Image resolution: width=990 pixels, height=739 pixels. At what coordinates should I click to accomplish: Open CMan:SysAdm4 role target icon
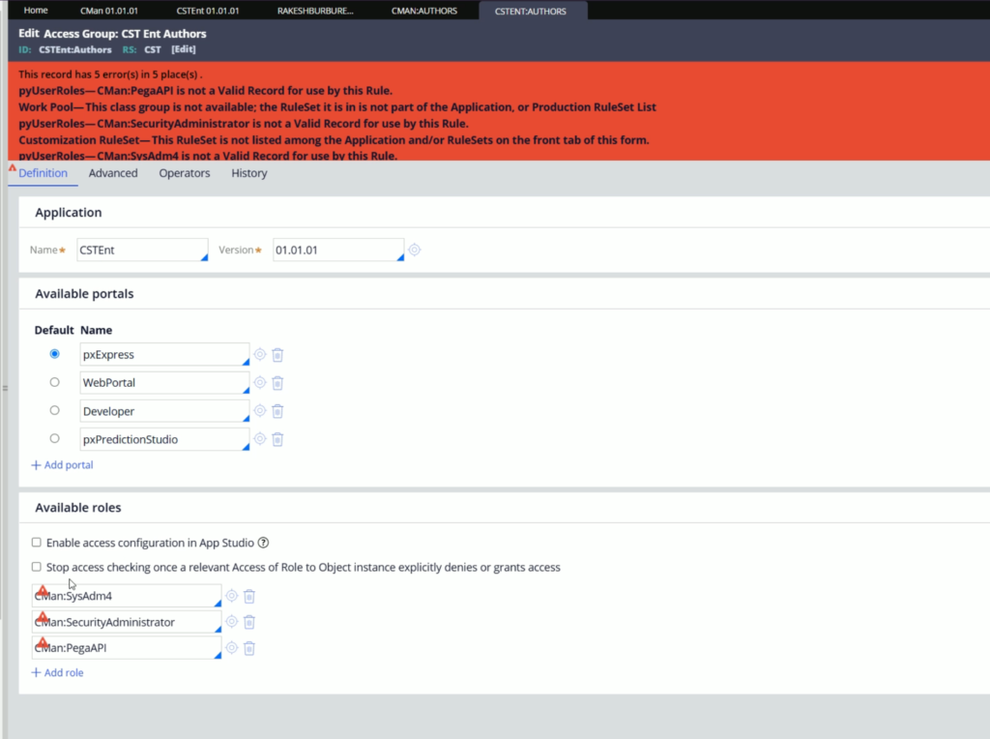pos(232,596)
